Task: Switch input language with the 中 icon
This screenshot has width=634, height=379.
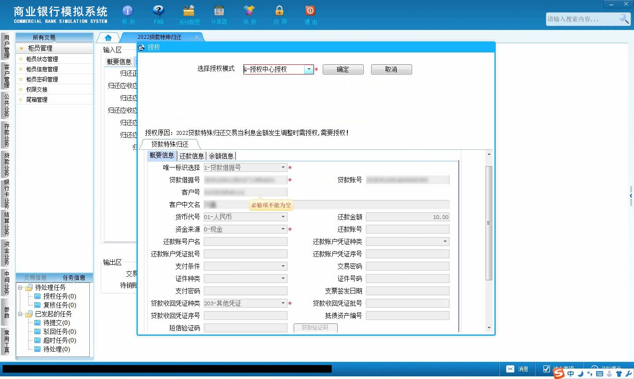Action: pos(571,374)
